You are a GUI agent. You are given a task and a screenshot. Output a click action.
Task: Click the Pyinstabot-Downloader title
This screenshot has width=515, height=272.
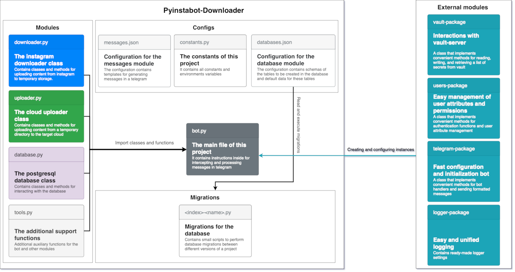pos(204,10)
